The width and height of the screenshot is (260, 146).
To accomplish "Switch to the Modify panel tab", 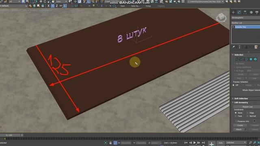I will pyautogui.click(x=239, y=12).
